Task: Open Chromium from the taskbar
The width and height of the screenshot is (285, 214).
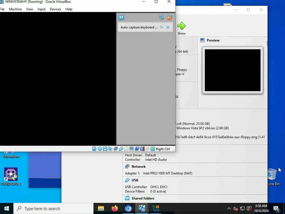Action: 128,208
